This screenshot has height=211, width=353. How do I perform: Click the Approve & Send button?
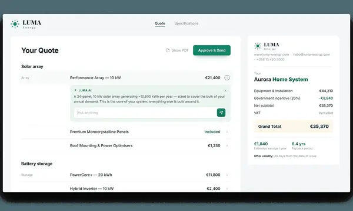(212, 50)
